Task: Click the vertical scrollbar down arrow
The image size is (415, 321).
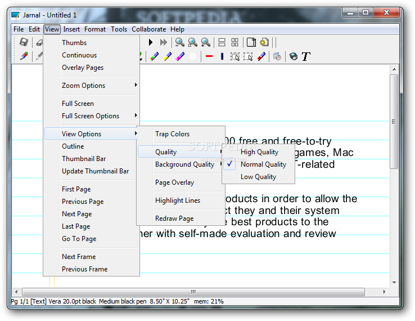Action: (x=394, y=283)
